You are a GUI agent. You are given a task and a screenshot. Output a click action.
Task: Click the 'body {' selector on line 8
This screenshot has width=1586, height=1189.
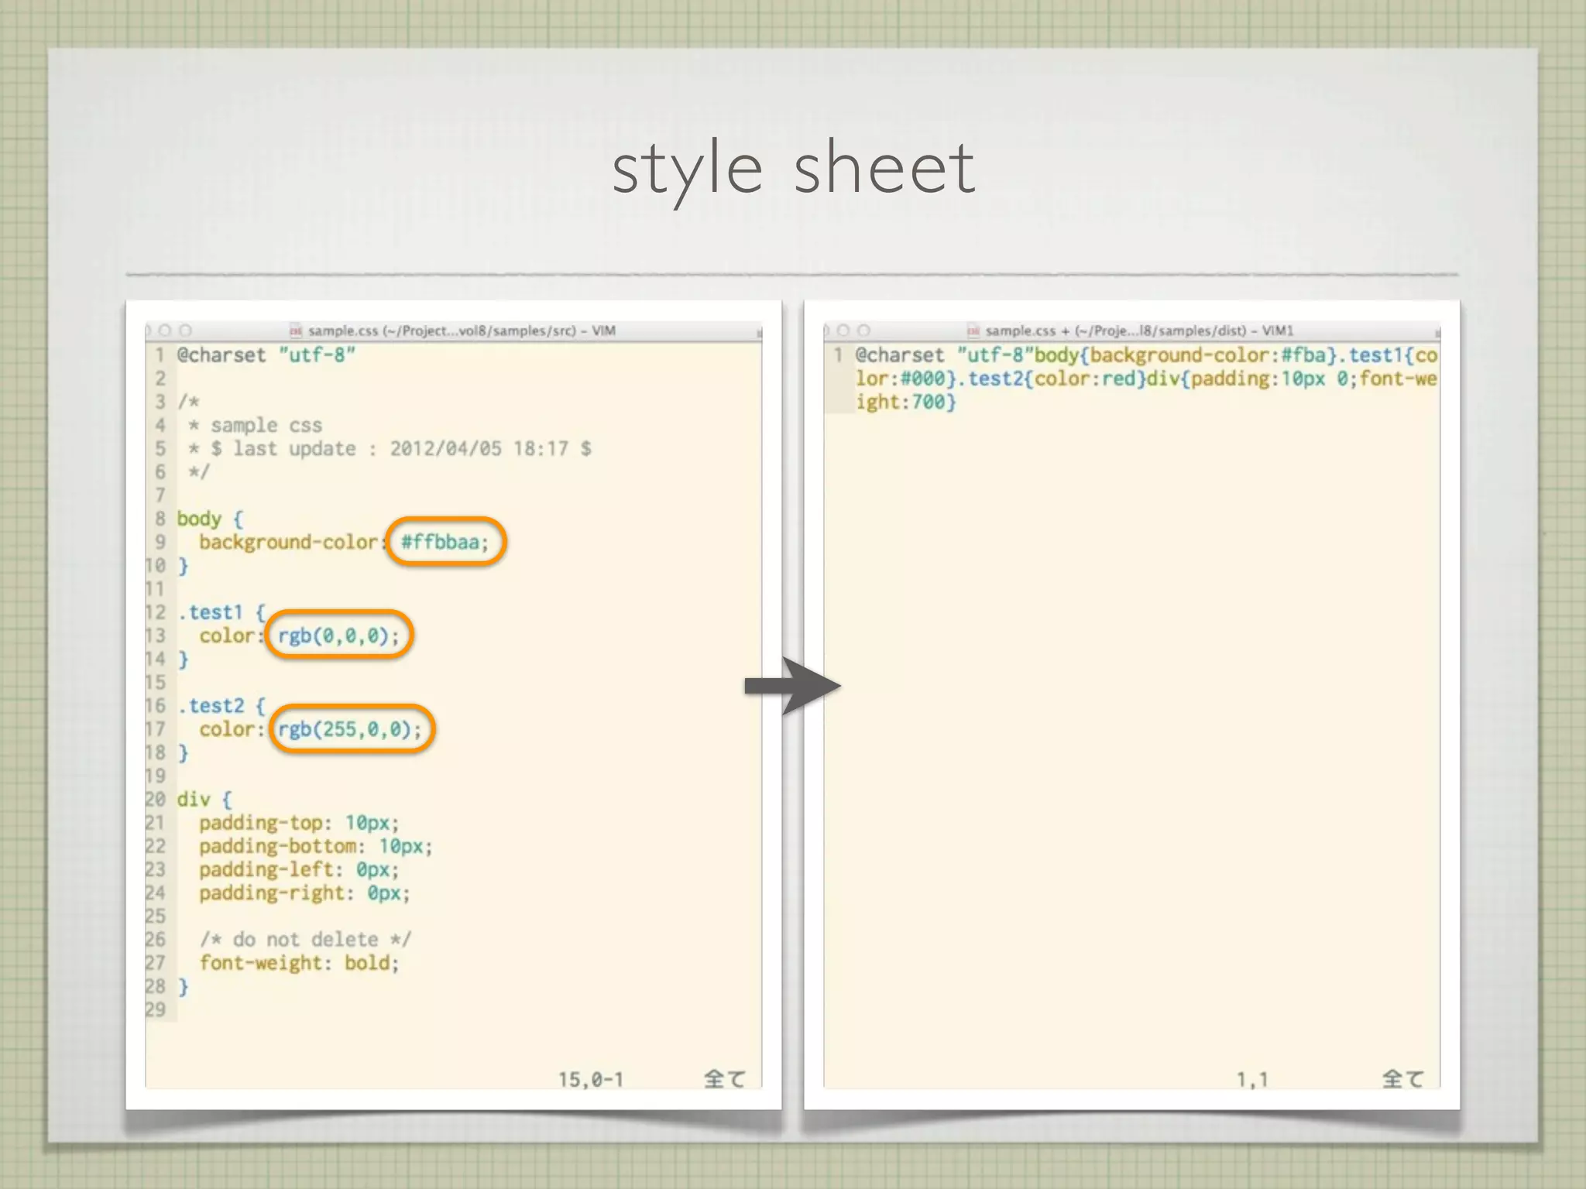click(x=210, y=519)
